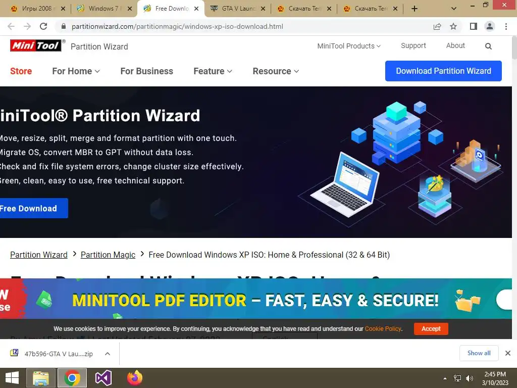Click the MiniTool PDF Editor banner
The width and height of the screenshot is (517, 388).
[x=255, y=300]
